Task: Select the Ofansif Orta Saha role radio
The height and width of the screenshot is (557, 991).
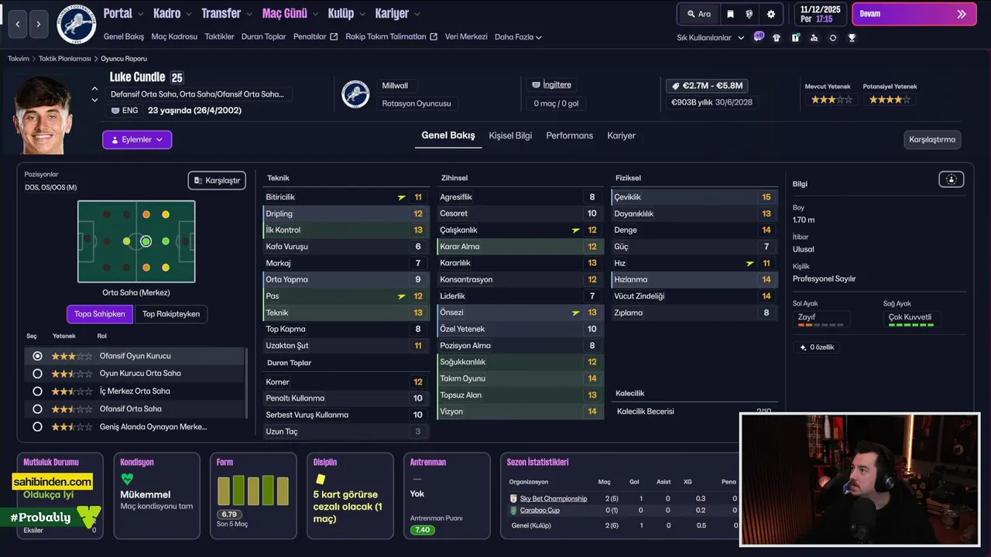Action: pos(37,408)
